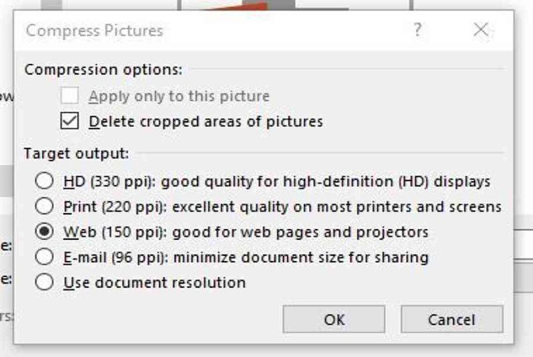Select the HD 330 ppi radio button
Image resolution: width=533 pixels, height=357 pixels.
(44, 180)
